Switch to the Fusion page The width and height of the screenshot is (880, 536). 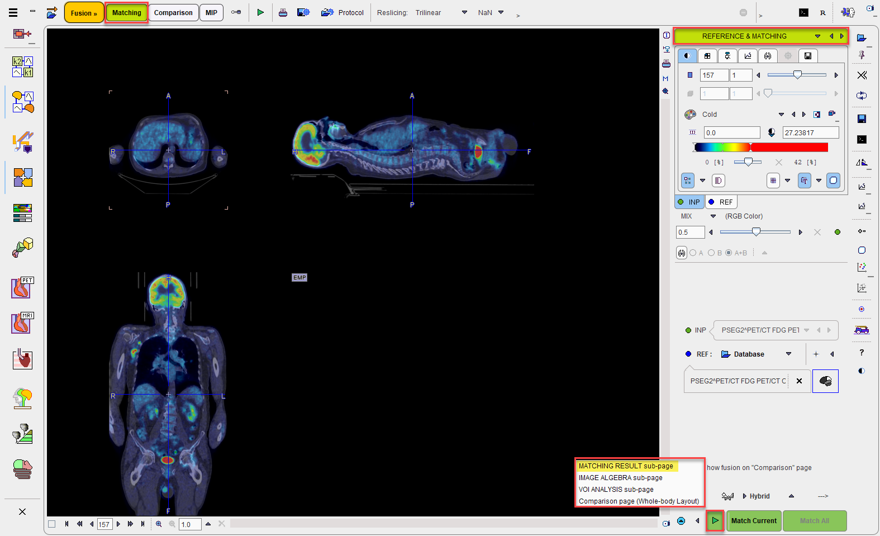click(84, 13)
